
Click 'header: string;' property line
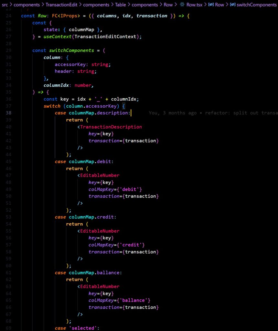click(76, 71)
